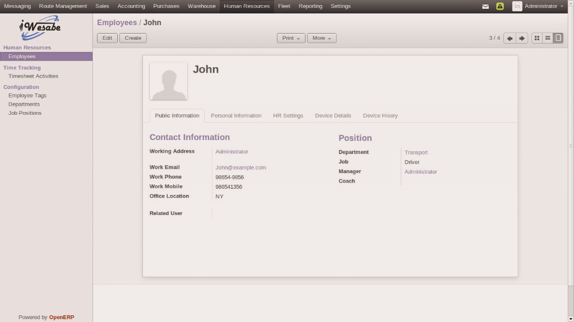The height and width of the screenshot is (322, 574).
Task: Click the Administrator avatar picture
Action: pyautogui.click(x=517, y=6)
